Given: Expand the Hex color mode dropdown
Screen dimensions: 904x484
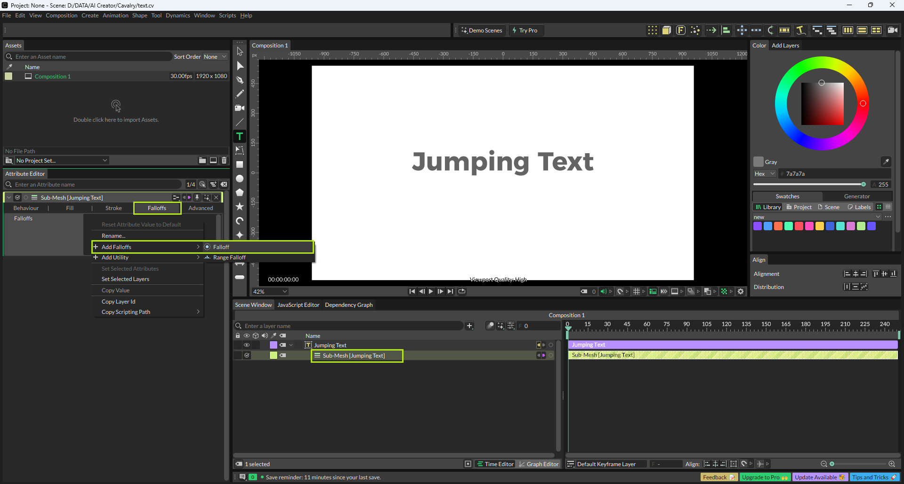Looking at the screenshot, I should (x=764, y=173).
